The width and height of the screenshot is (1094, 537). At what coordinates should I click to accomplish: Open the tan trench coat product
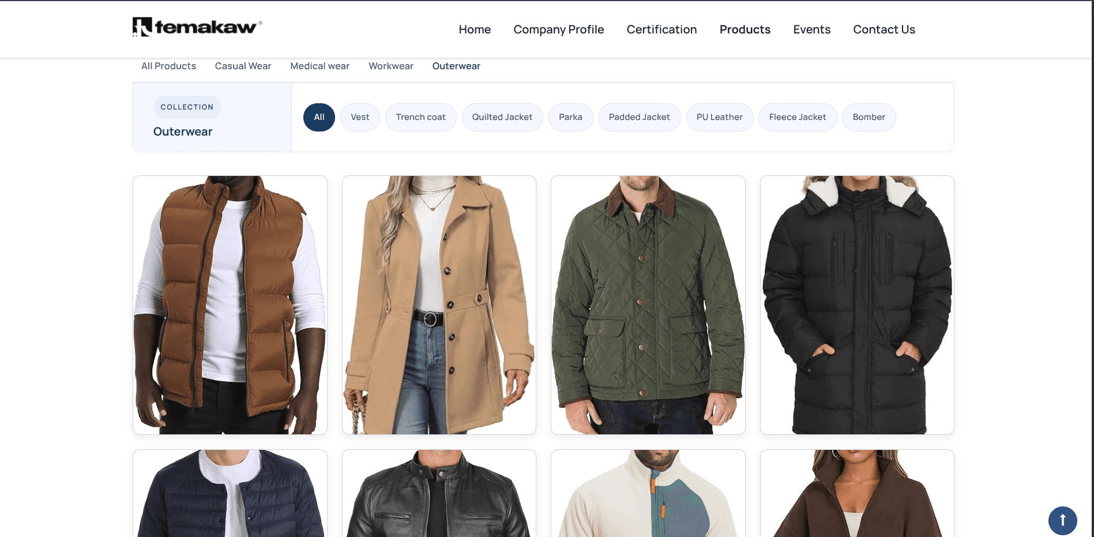point(439,305)
